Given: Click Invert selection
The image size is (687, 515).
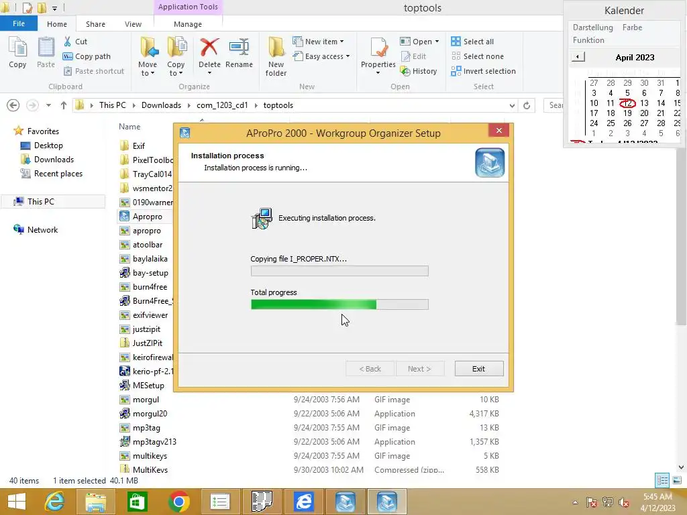Looking at the screenshot, I should pos(483,71).
